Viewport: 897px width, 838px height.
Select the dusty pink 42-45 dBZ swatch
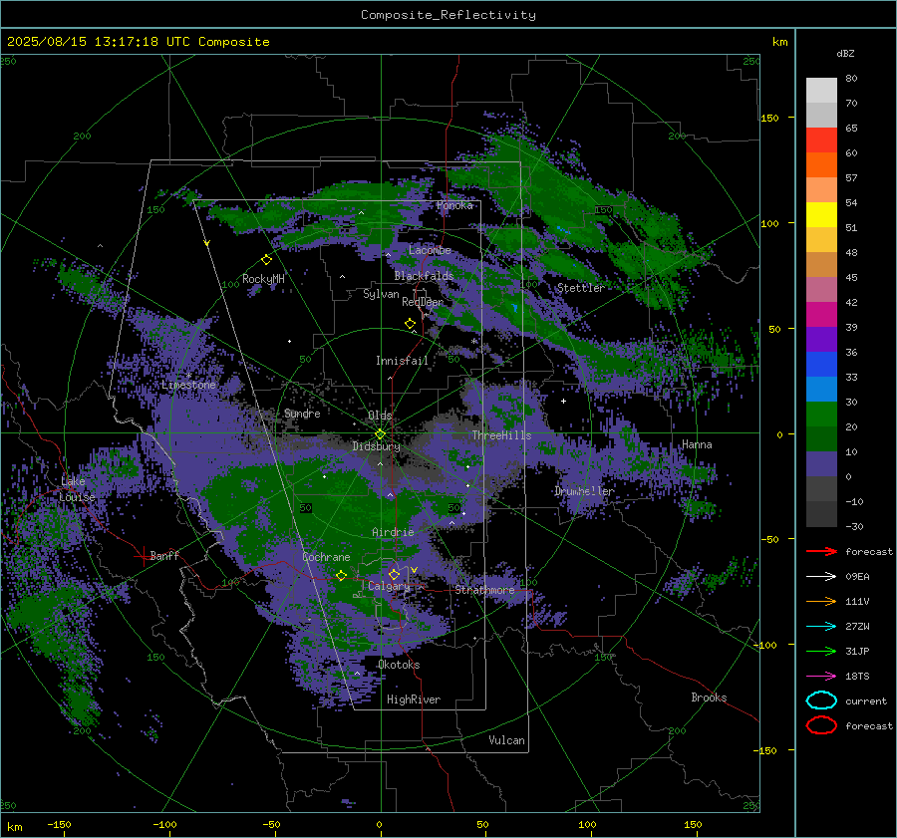pos(821,289)
